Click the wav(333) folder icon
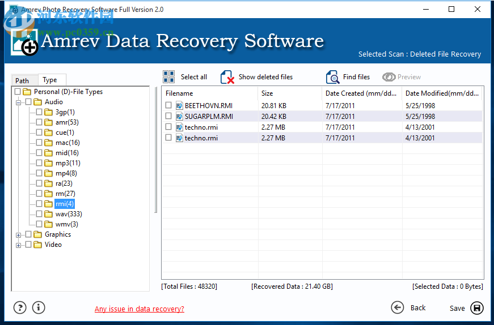Screen dimensions: 494x325 coord(49,214)
